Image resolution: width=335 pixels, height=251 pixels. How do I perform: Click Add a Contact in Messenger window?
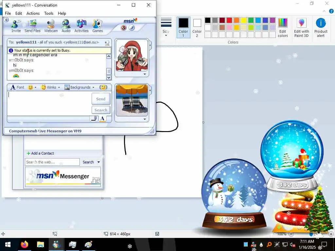tap(40, 153)
